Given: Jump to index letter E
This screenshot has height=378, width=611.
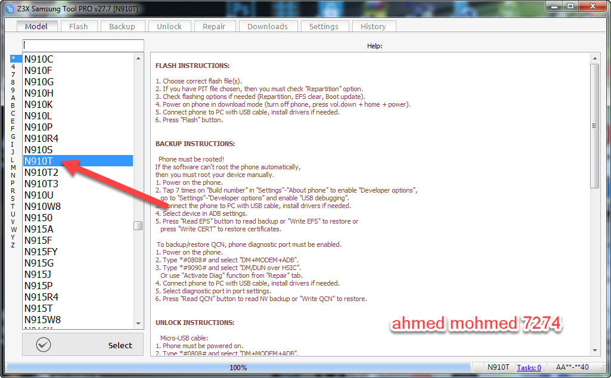Looking at the screenshot, I should [13, 121].
